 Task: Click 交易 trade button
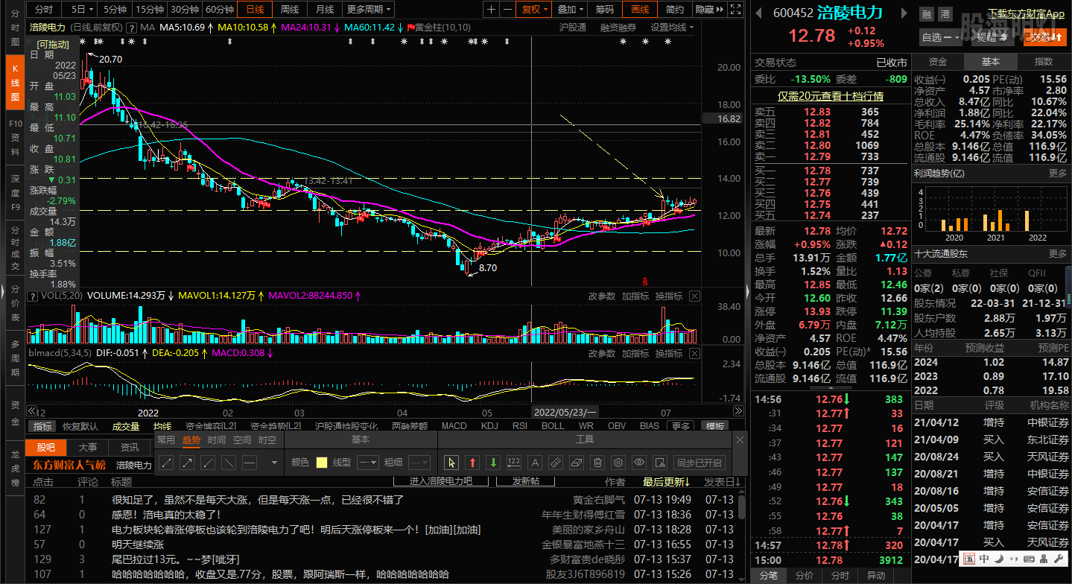(x=1044, y=37)
